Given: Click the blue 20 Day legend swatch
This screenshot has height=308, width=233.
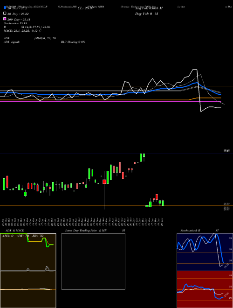Looking at the screenshot, I should [5, 7].
